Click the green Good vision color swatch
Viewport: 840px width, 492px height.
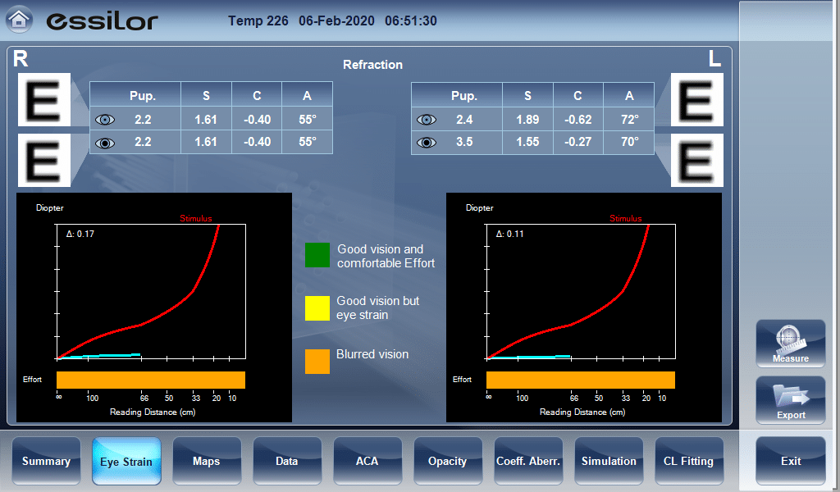pyautogui.click(x=317, y=255)
